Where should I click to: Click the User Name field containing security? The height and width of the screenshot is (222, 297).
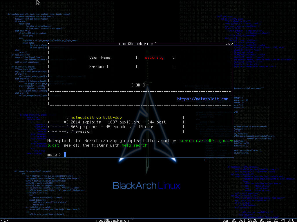(155, 58)
